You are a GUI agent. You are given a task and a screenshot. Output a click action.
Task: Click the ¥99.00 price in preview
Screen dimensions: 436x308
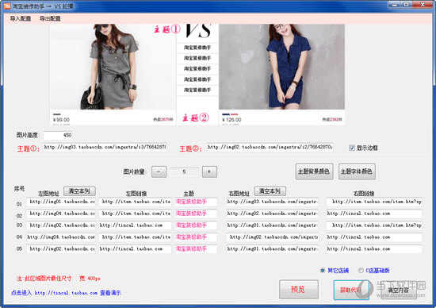click(61, 120)
